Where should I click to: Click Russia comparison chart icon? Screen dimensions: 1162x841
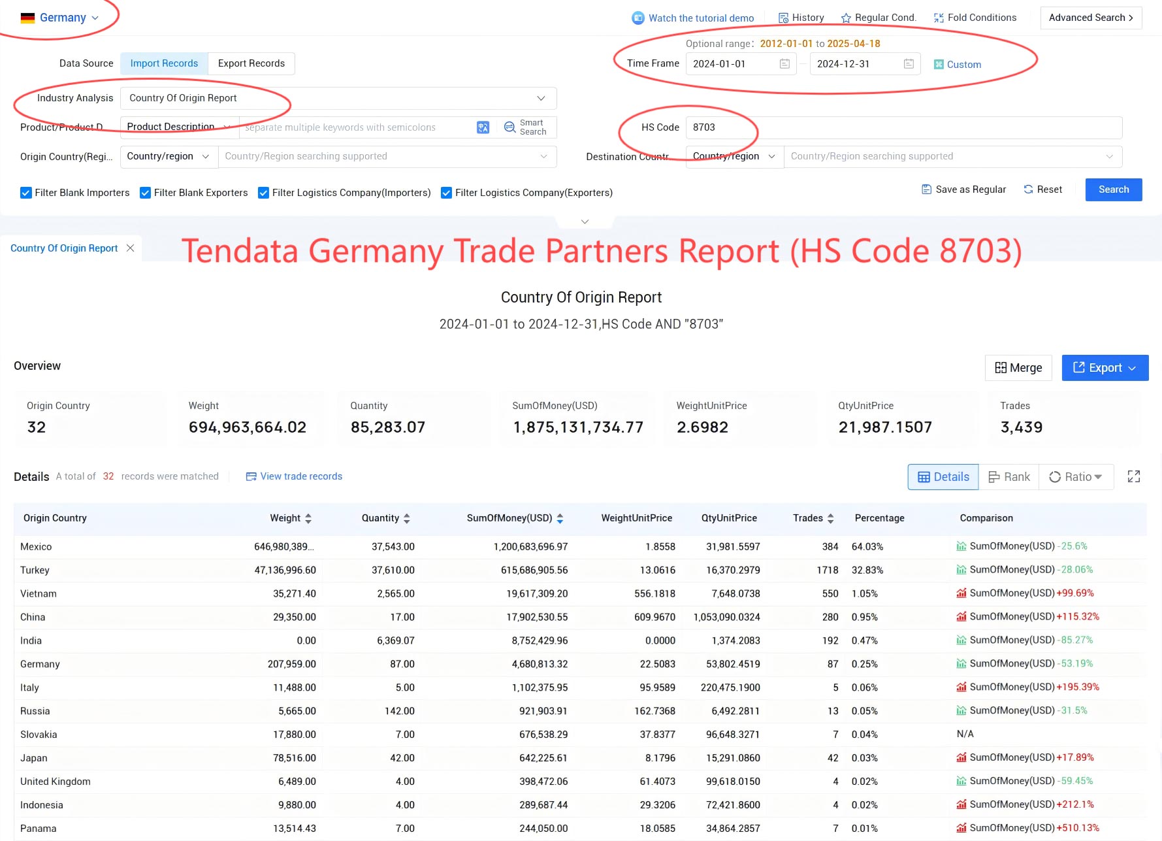tap(961, 711)
